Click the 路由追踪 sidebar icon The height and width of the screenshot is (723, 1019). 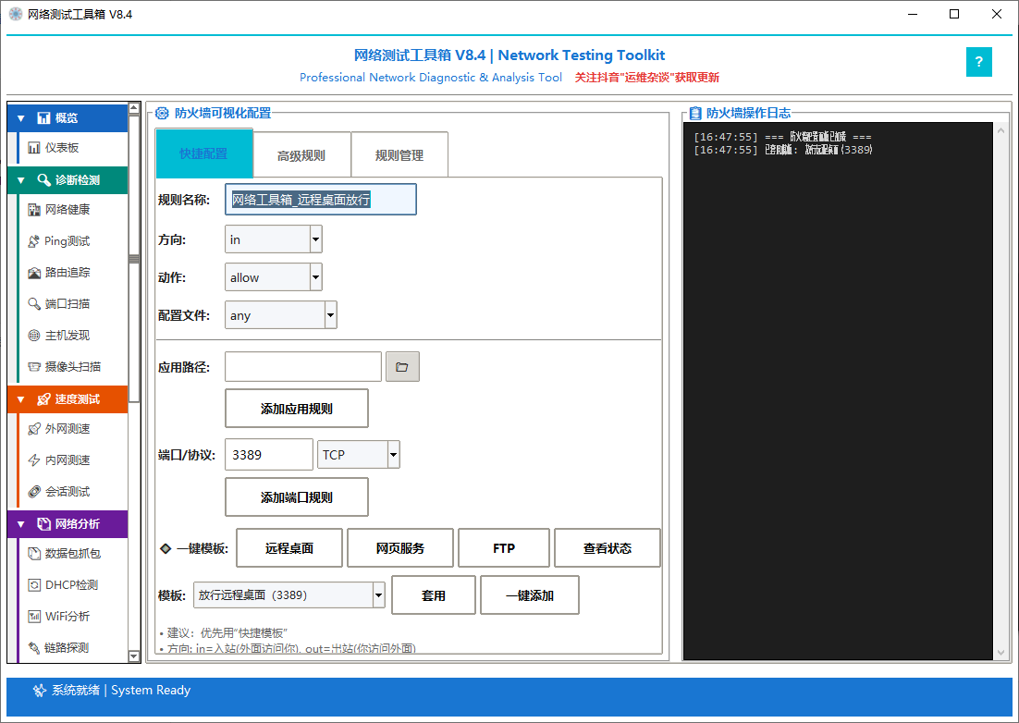pyautogui.click(x=34, y=273)
